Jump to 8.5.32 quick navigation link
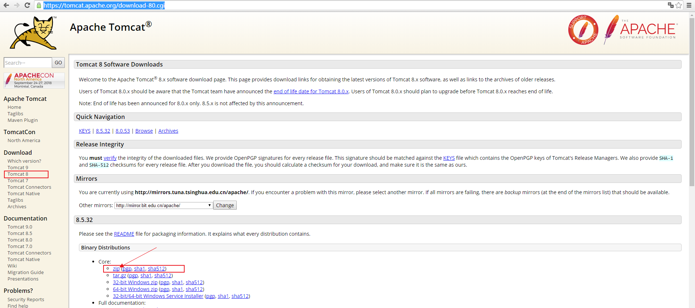The height and width of the screenshot is (308, 695). pyautogui.click(x=103, y=131)
